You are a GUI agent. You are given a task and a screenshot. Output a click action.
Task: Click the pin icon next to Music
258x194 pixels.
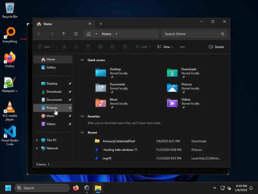(x=70, y=116)
